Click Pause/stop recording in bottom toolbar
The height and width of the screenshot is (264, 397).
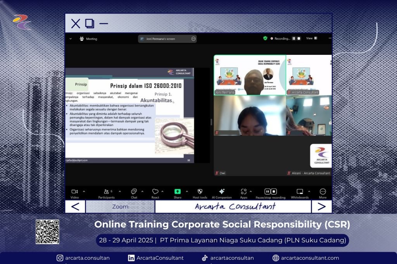click(x=271, y=192)
